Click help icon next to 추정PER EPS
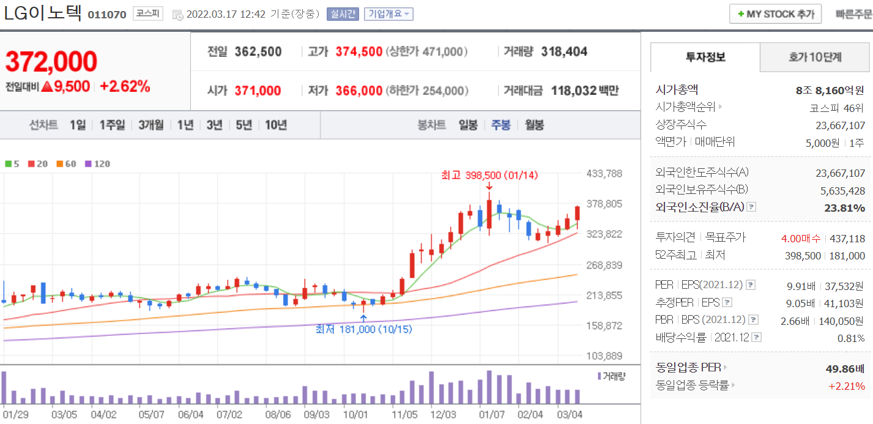Viewport: 873px width, 424px height. 727,302
